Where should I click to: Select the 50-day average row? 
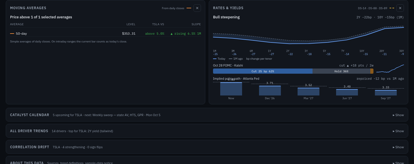tap(106, 34)
